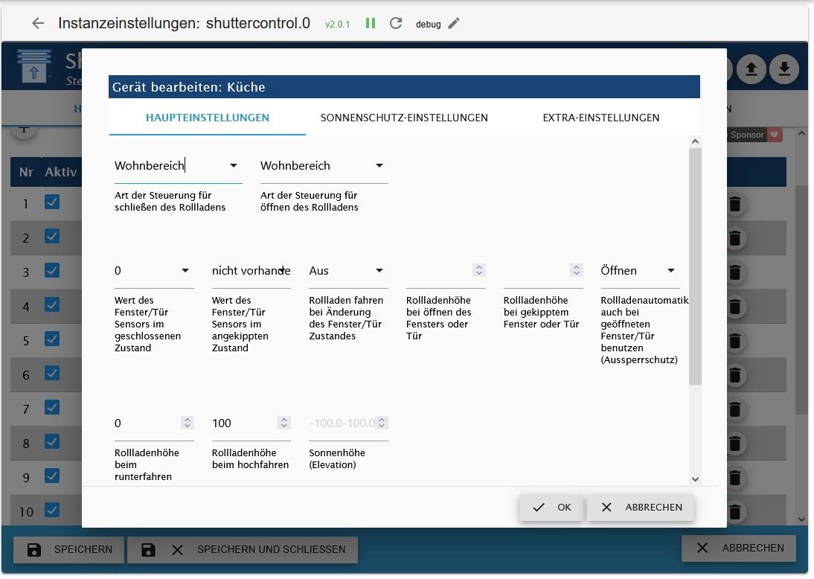814x579 pixels.
Task: Delete device row 8 trash icon
Action: tap(734, 444)
